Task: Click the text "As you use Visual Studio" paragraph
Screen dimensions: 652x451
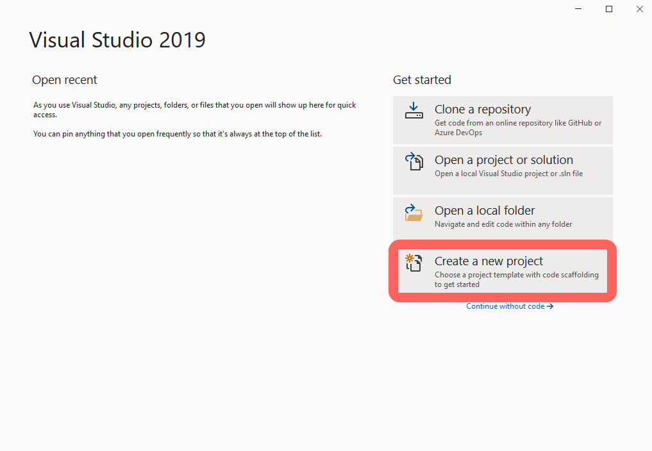Action: tap(195, 110)
